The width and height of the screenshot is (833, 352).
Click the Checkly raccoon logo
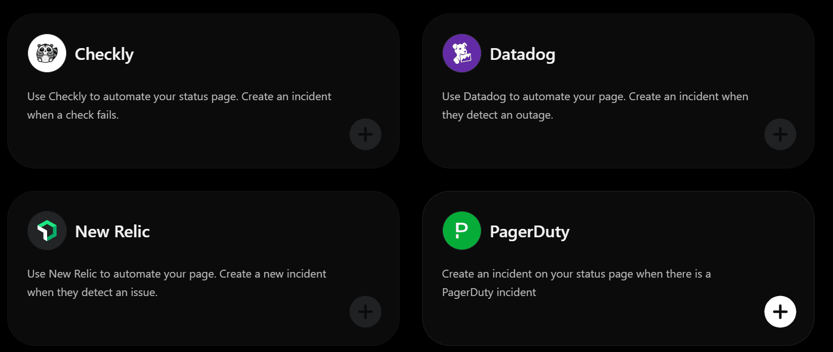click(47, 53)
